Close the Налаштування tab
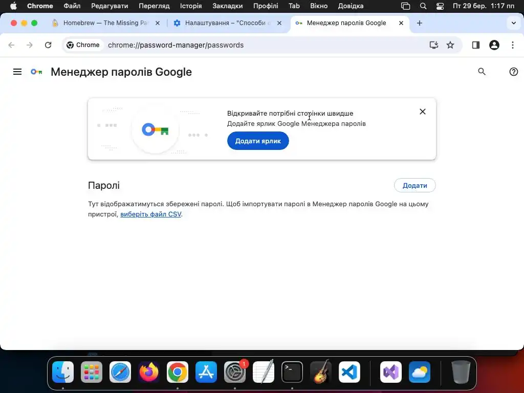The height and width of the screenshot is (393, 524). point(279,23)
